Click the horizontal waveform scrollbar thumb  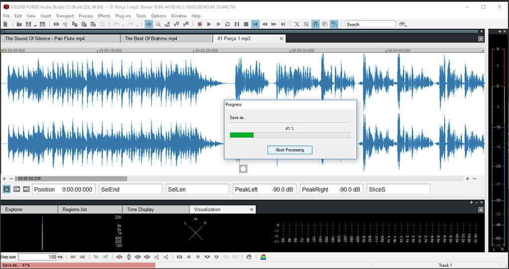pyautogui.click(x=71, y=179)
